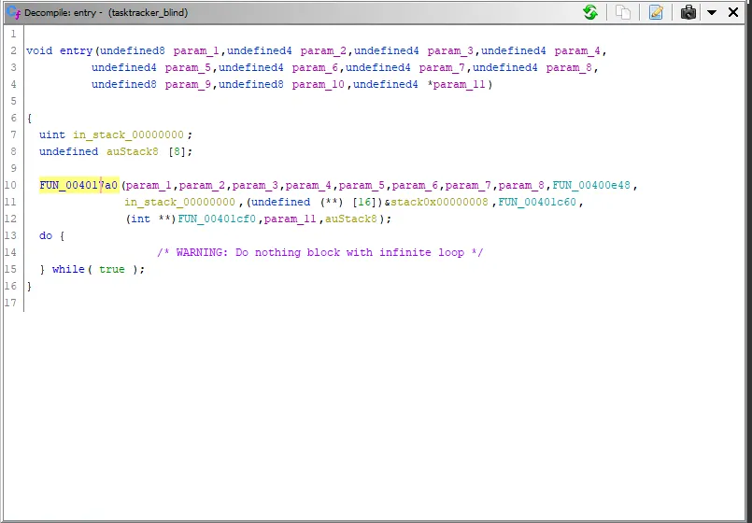The width and height of the screenshot is (752, 523).
Task: Click the Copy icon in the toolbar
Action: tap(622, 12)
